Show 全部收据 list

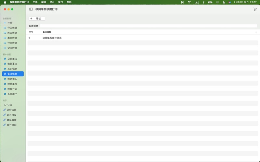click(x=13, y=48)
